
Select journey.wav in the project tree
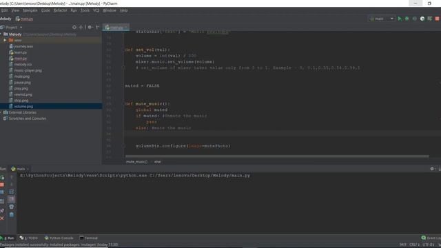(x=21, y=46)
